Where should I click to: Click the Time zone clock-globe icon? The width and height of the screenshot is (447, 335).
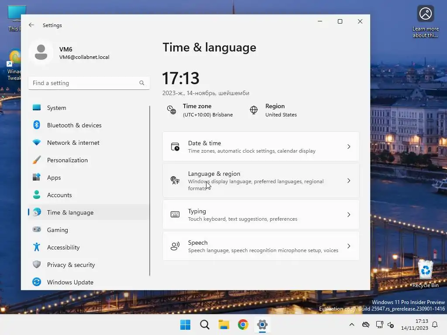click(171, 110)
